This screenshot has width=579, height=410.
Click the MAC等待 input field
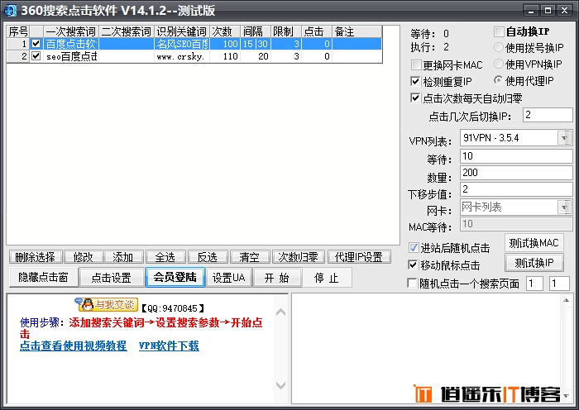tap(516, 224)
